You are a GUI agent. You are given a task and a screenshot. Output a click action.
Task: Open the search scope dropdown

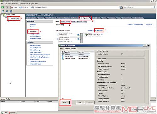click(x=122, y=7)
